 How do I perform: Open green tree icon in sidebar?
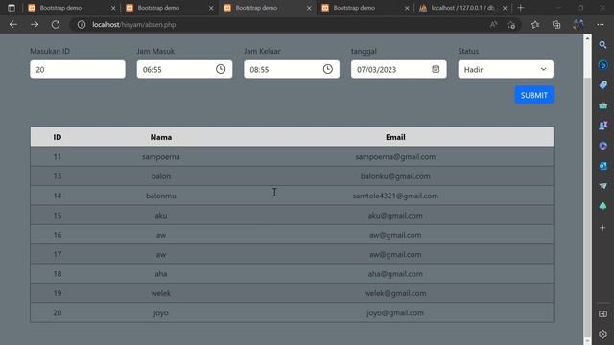[x=603, y=206]
